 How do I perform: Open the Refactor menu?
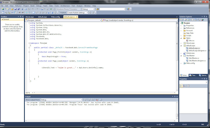coord(18,6)
